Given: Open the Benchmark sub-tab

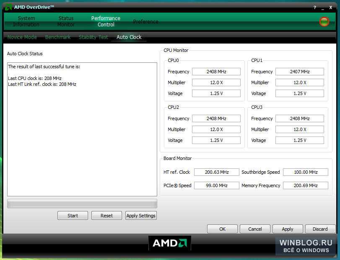Looking at the screenshot, I should coord(58,37).
